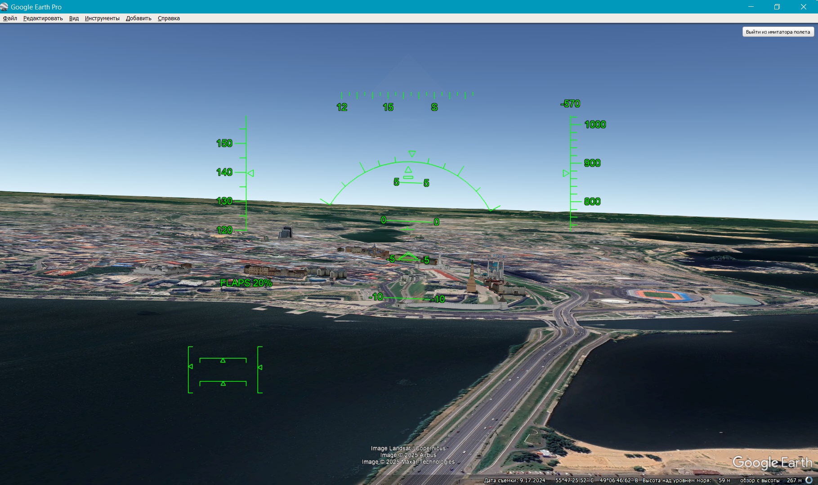Open the Файл menu
This screenshot has height=485, width=818.
pyautogui.click(x=10, y=18)
